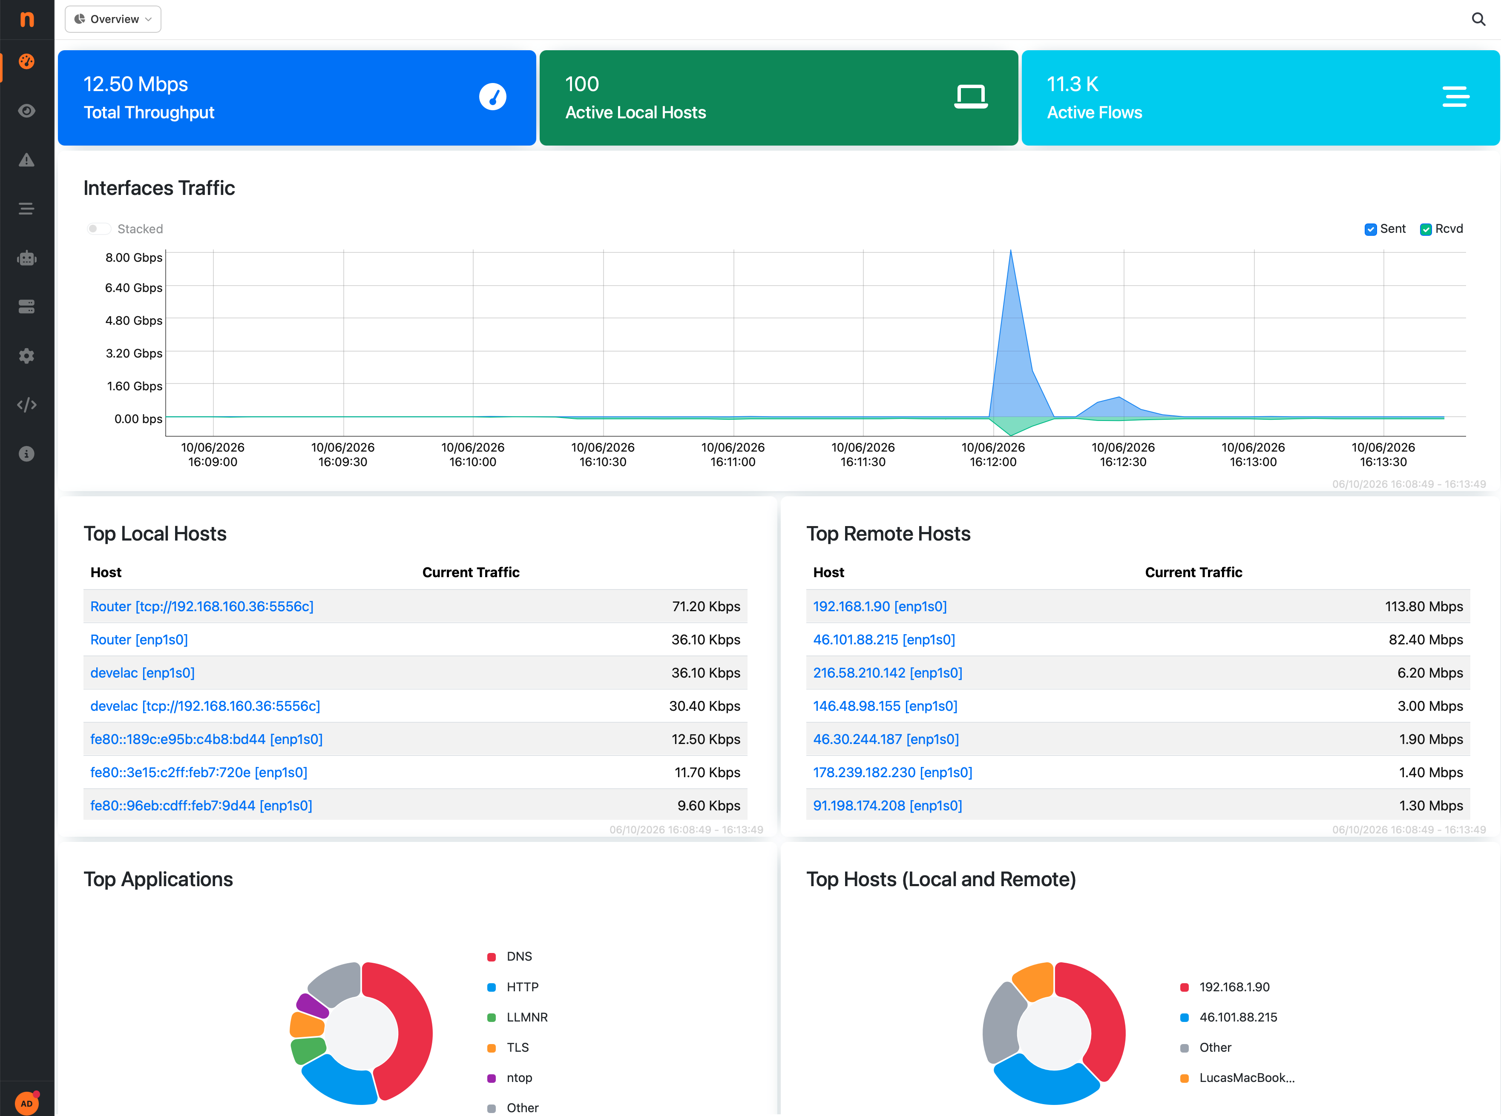Screen dimensions: 1501x1116
Task: Open fe80::3e15:c2ff:feb7:720e host link
Action: [x=199, y=772]
